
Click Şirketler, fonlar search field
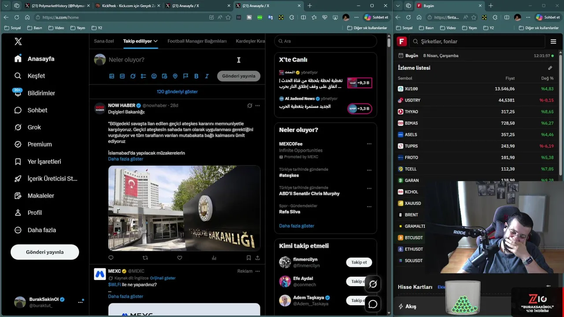coord(477,41)
